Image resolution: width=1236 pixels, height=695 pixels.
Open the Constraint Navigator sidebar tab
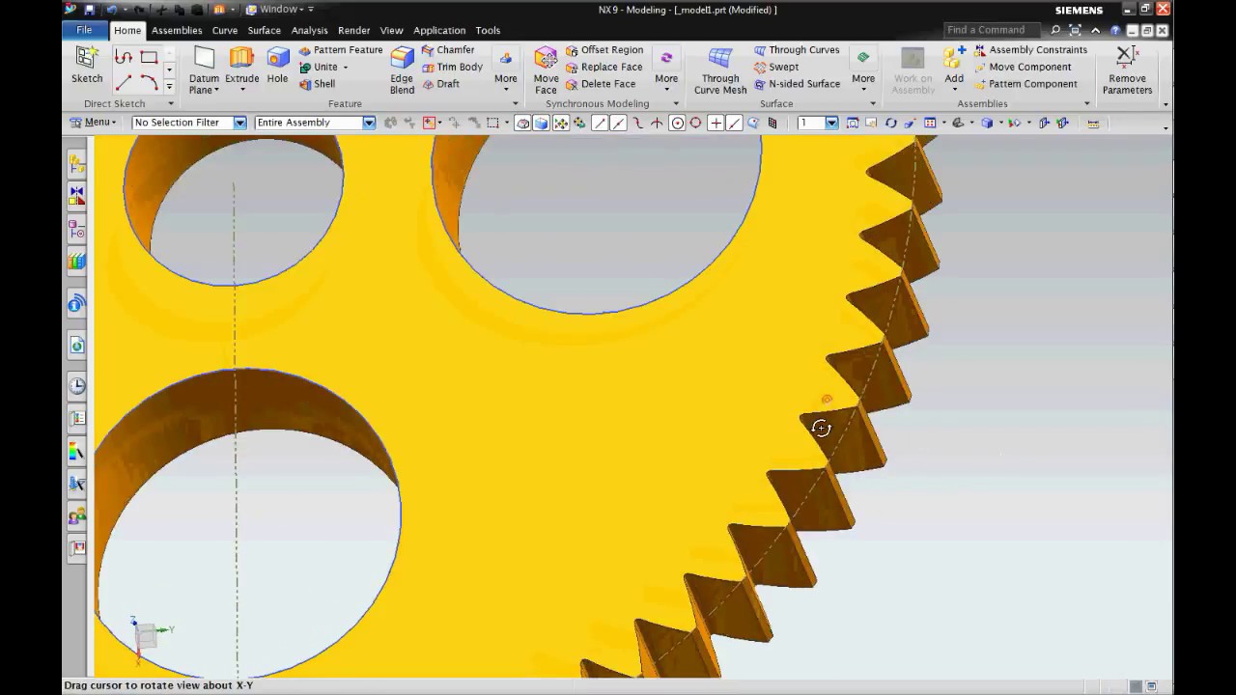(76, 196)
